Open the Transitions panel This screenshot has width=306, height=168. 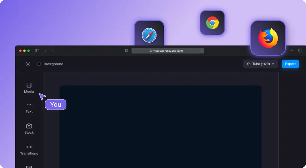point(29,150)
